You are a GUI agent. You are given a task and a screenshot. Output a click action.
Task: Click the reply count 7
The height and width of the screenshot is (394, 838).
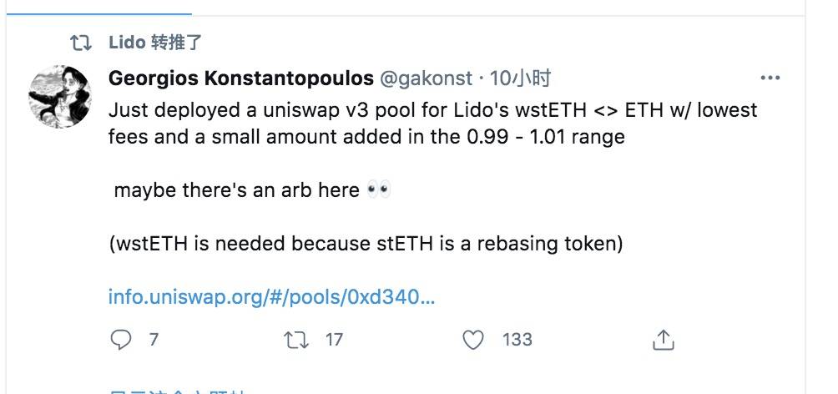[x=154, y=340]
